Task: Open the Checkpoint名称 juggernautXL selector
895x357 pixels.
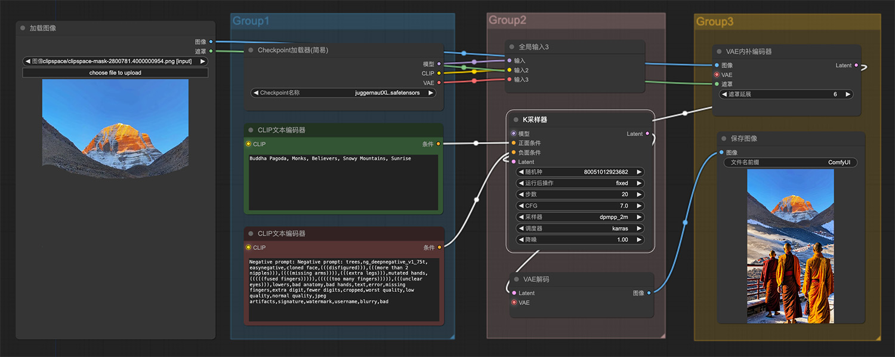Action: tap(343, 93)
